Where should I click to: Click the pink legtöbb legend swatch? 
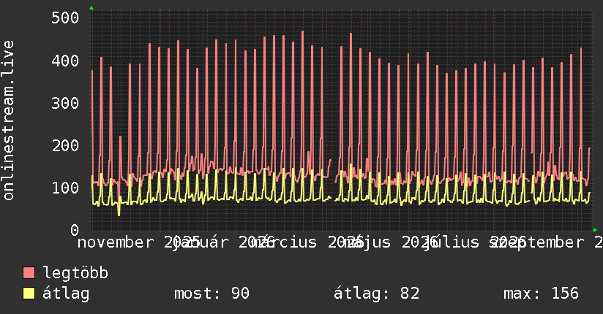point(29,272)
